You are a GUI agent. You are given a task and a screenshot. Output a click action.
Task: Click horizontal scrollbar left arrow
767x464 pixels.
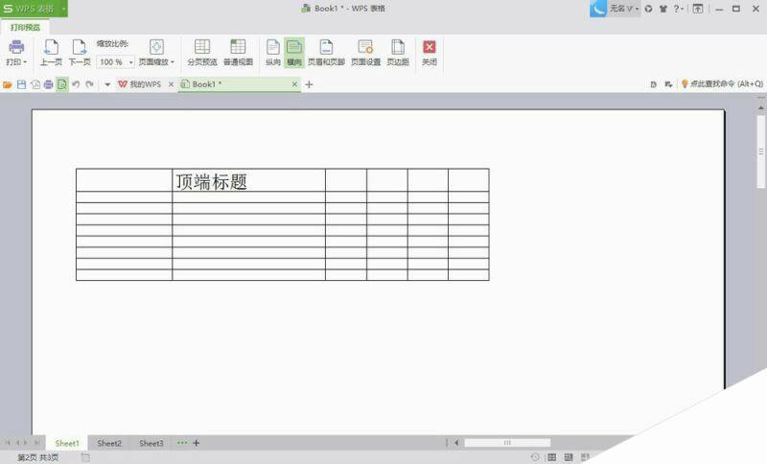pyautogui.click(x=456, y=443)
